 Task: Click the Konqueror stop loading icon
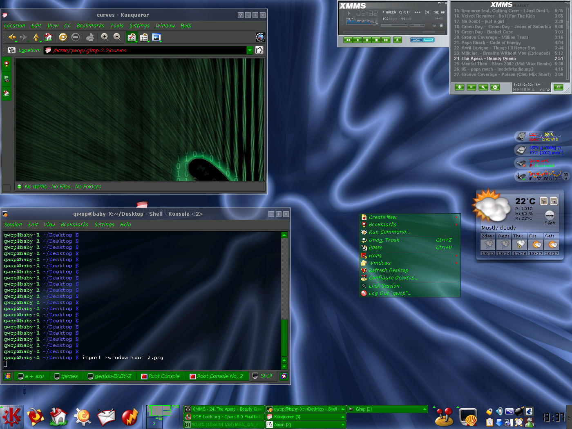coord(75,37)
